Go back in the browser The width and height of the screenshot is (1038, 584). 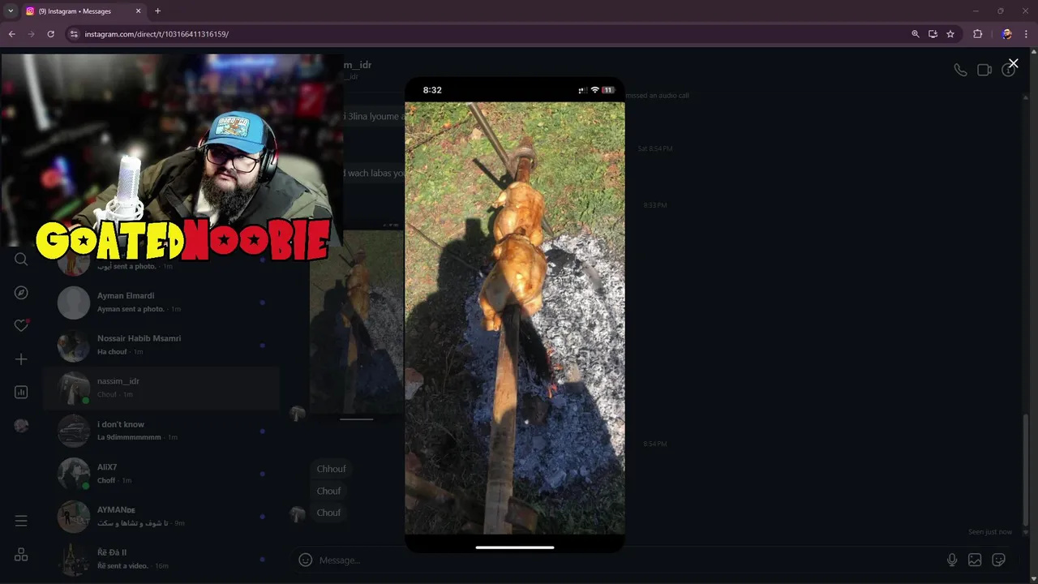11,34
